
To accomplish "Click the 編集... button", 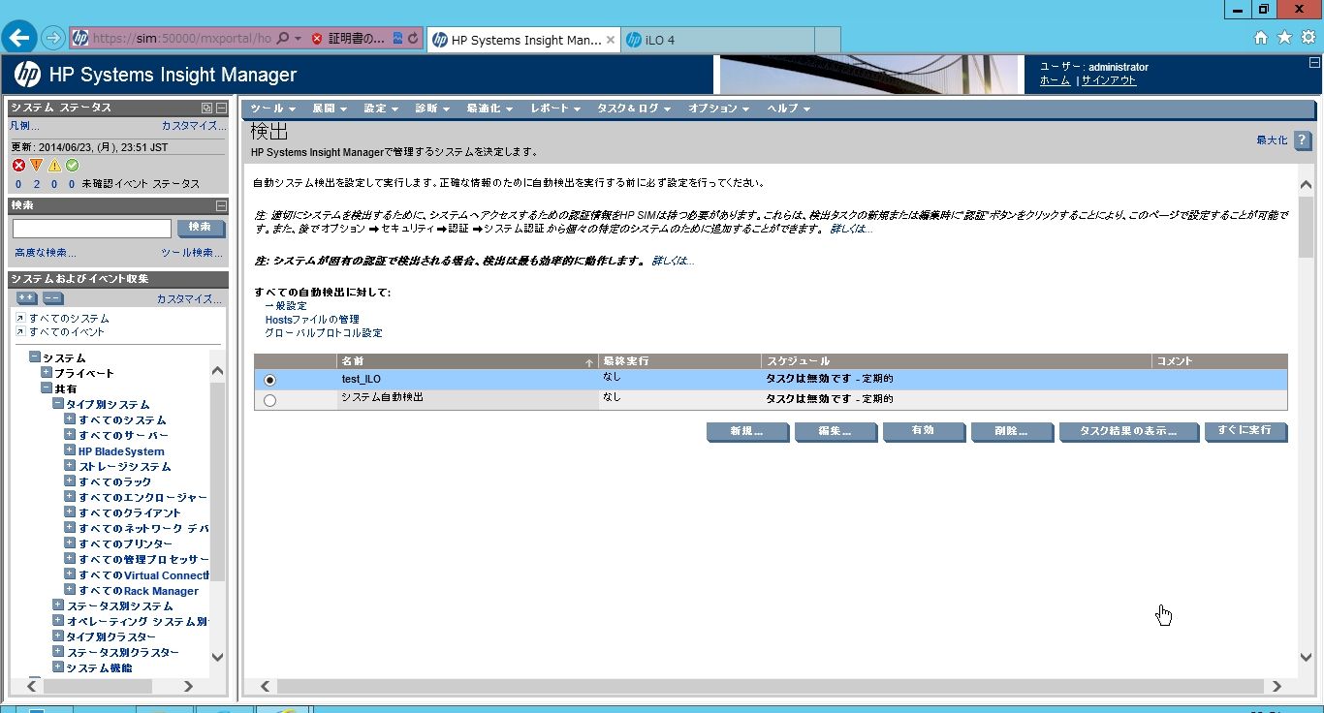I will tap(835, 431).
